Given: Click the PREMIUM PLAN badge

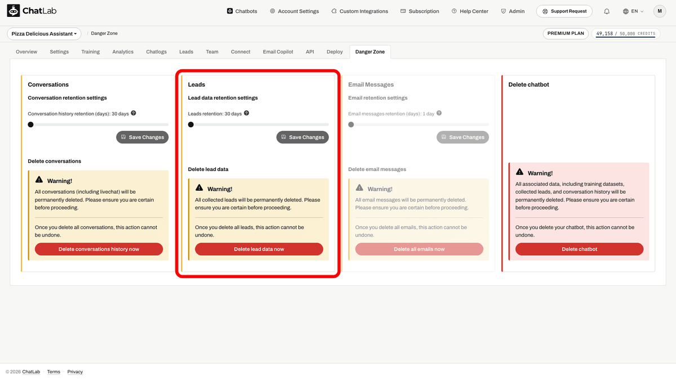Looking at the screenshot, I should (566, 34).
